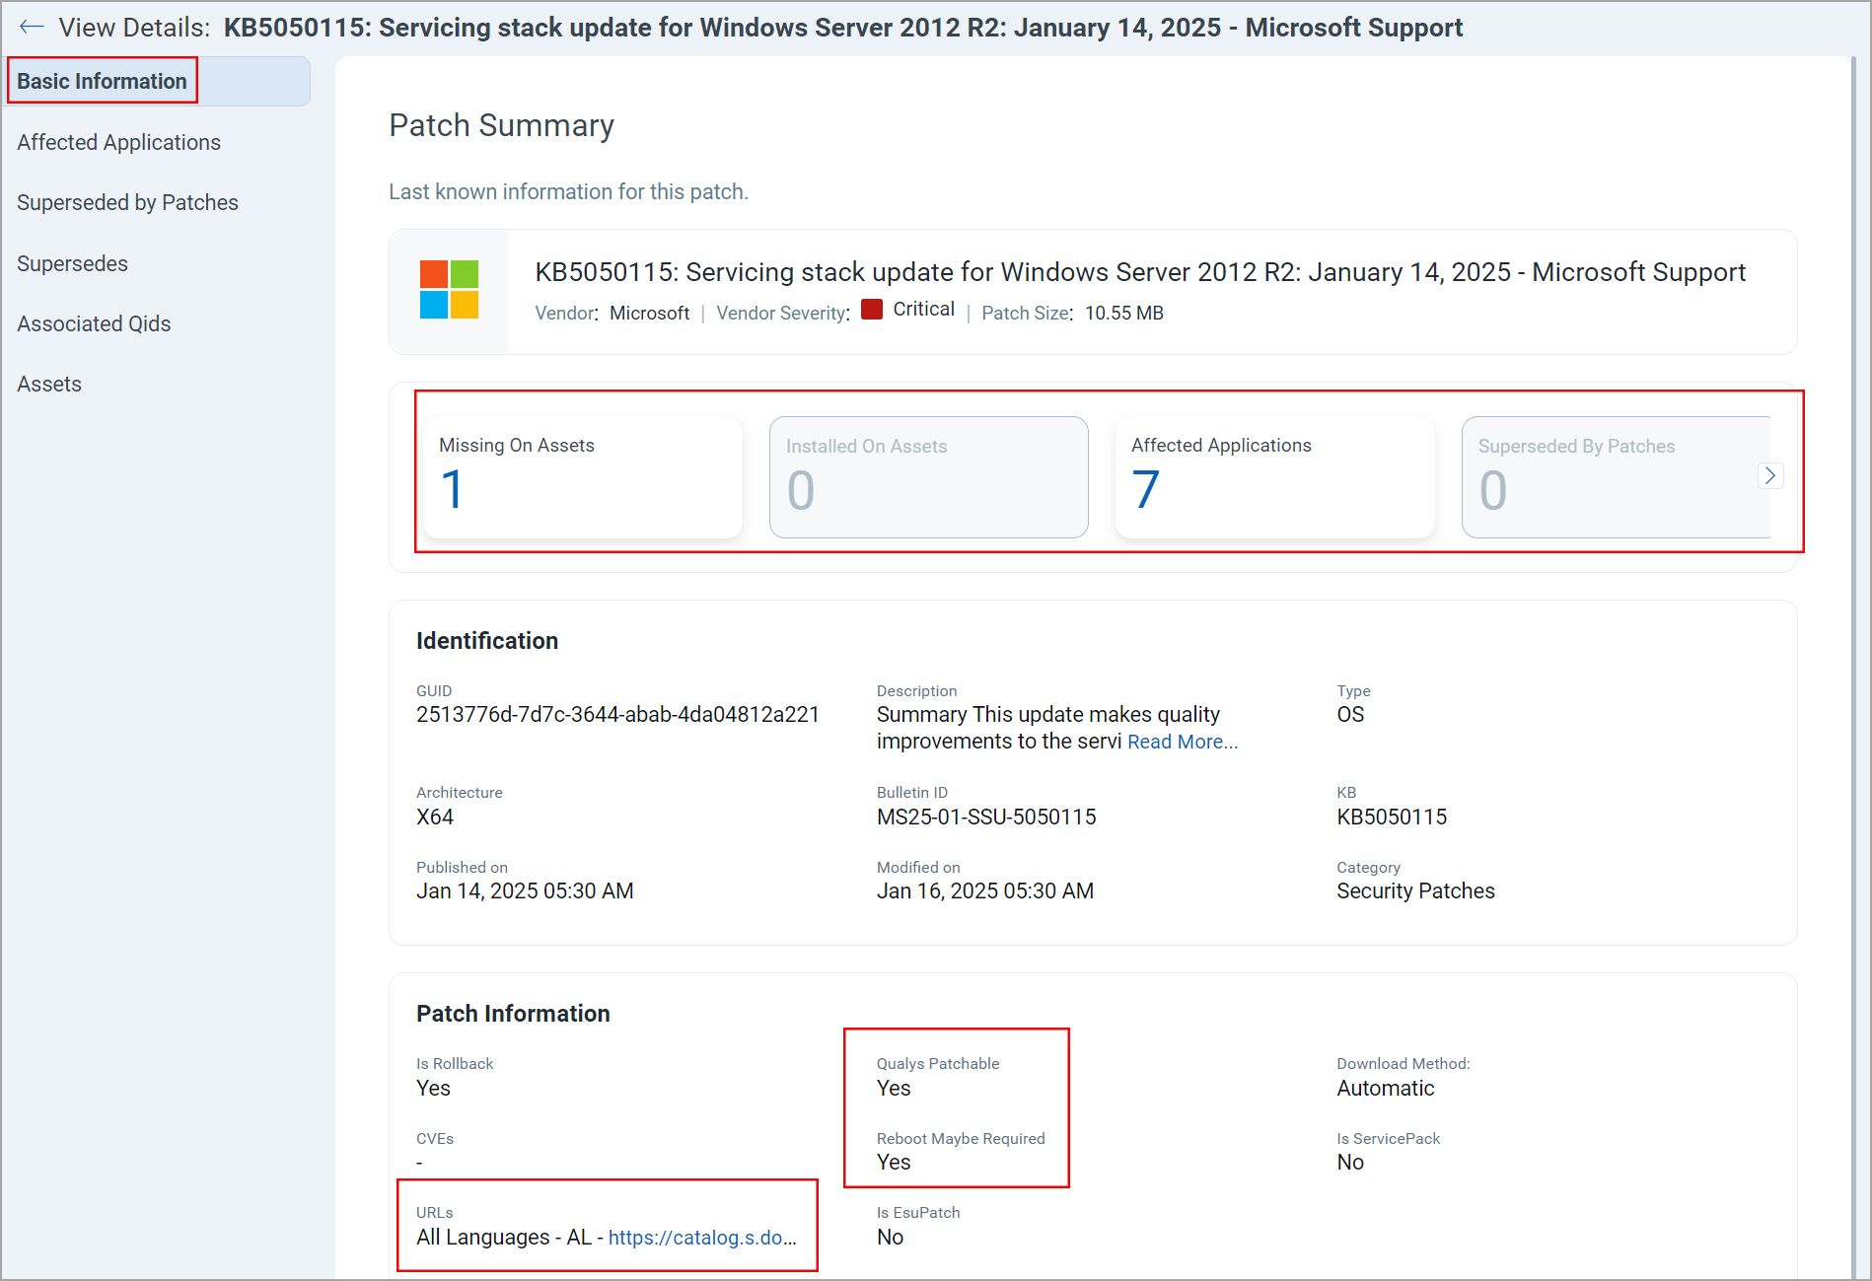1872x1281 pixels.
Task: Go to Associated Qids section
Action: [94, 323]
